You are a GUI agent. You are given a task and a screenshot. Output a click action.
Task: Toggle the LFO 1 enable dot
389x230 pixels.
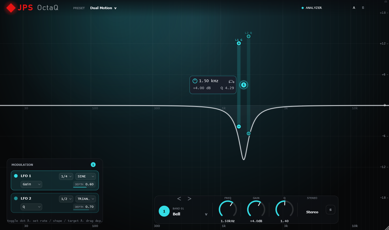[x=16, y=176]
